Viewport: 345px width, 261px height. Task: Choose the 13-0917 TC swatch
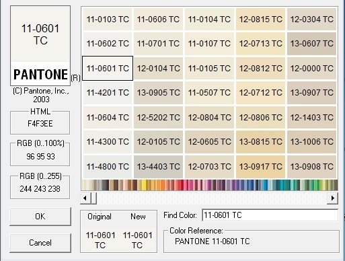pyautogui.click(x=260, y=167)
